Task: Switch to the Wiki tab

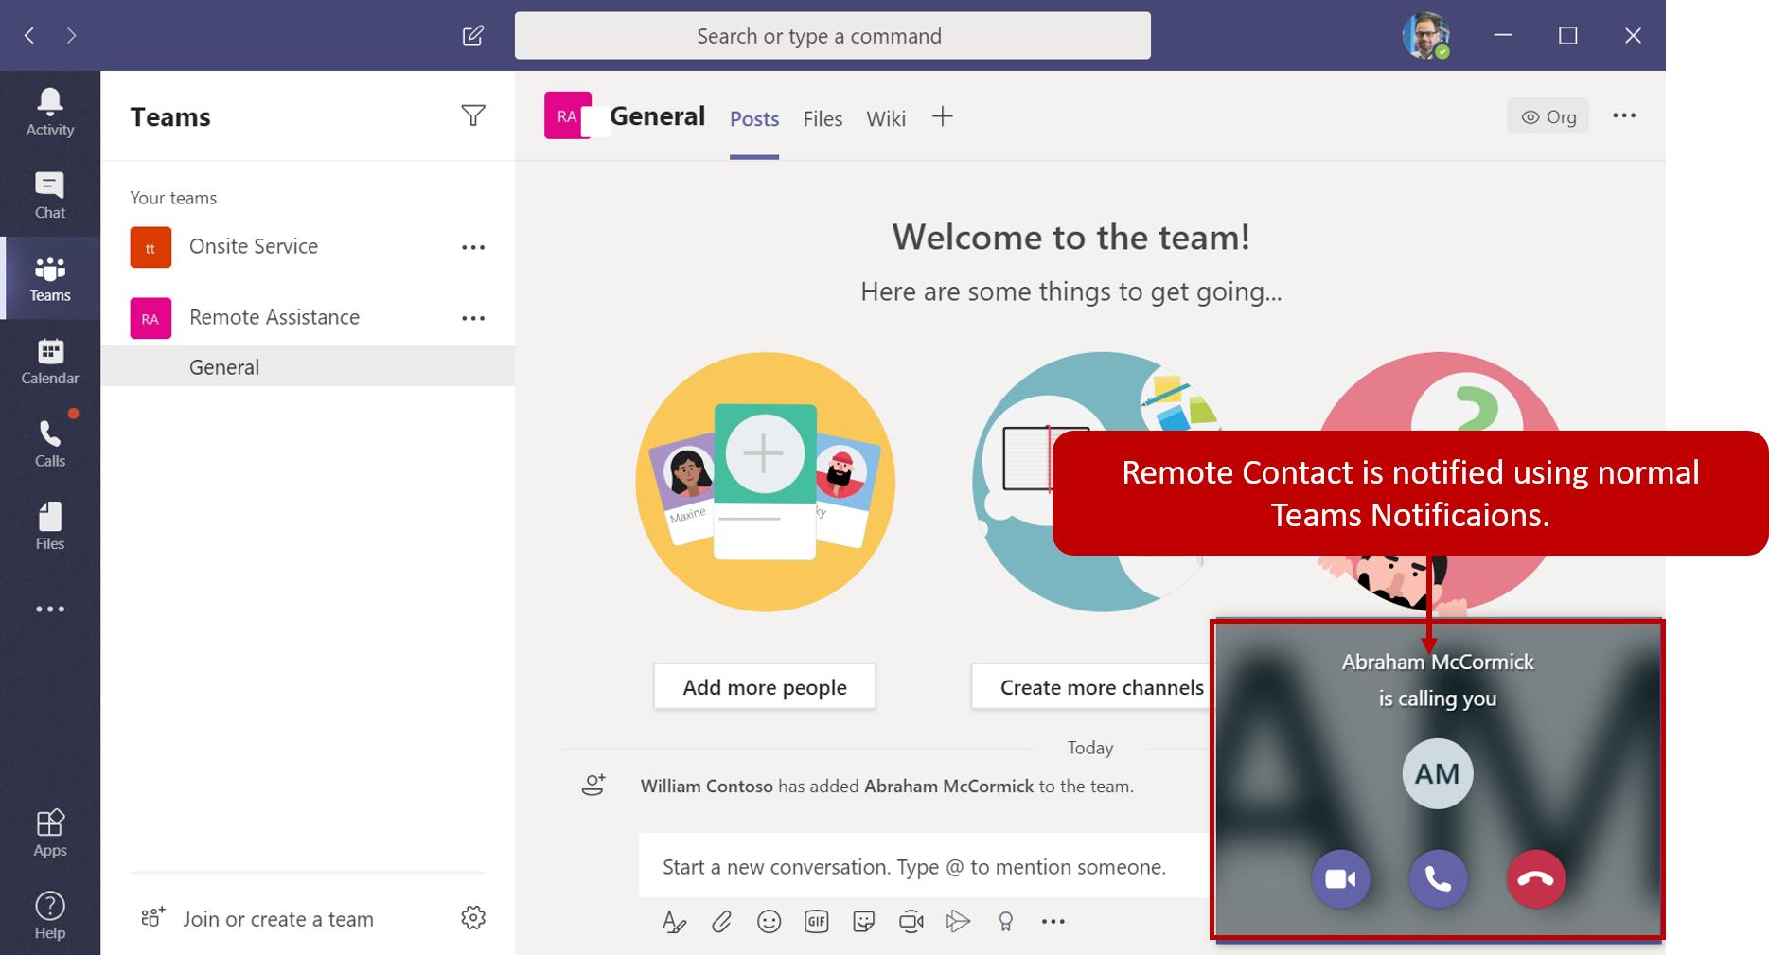Action: point(886,118)
